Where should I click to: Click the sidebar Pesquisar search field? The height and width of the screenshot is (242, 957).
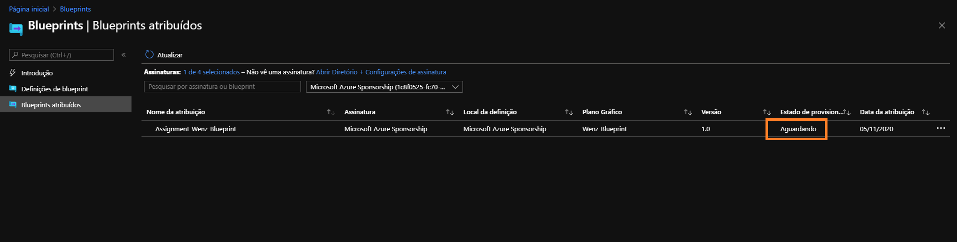point(61,55)
